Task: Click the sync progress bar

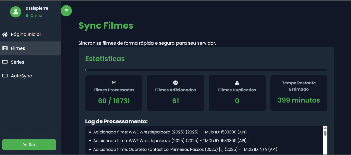Action: tap(206, 70)
